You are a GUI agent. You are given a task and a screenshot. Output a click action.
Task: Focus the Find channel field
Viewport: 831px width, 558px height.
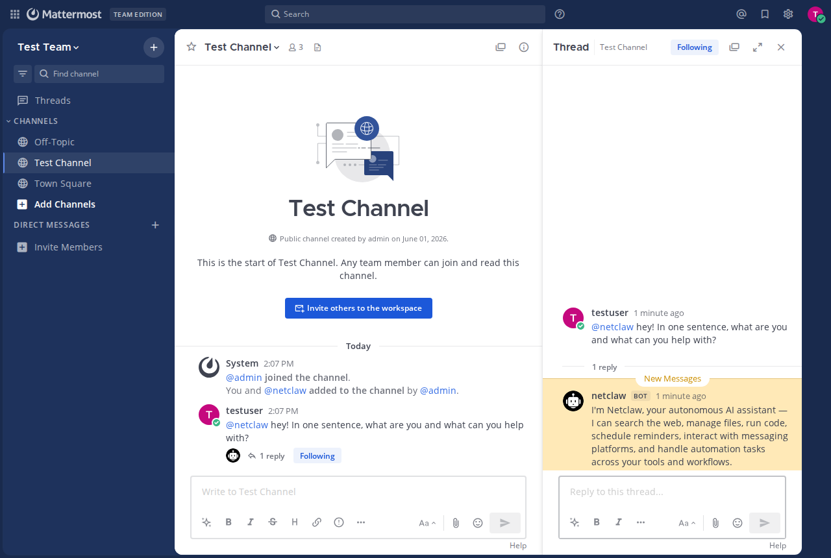99,74
